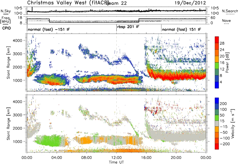Click "Slant Range [km]" label of power panel
Image resolution: width=238 pixels, height=164 pixels.
point(9,62)
